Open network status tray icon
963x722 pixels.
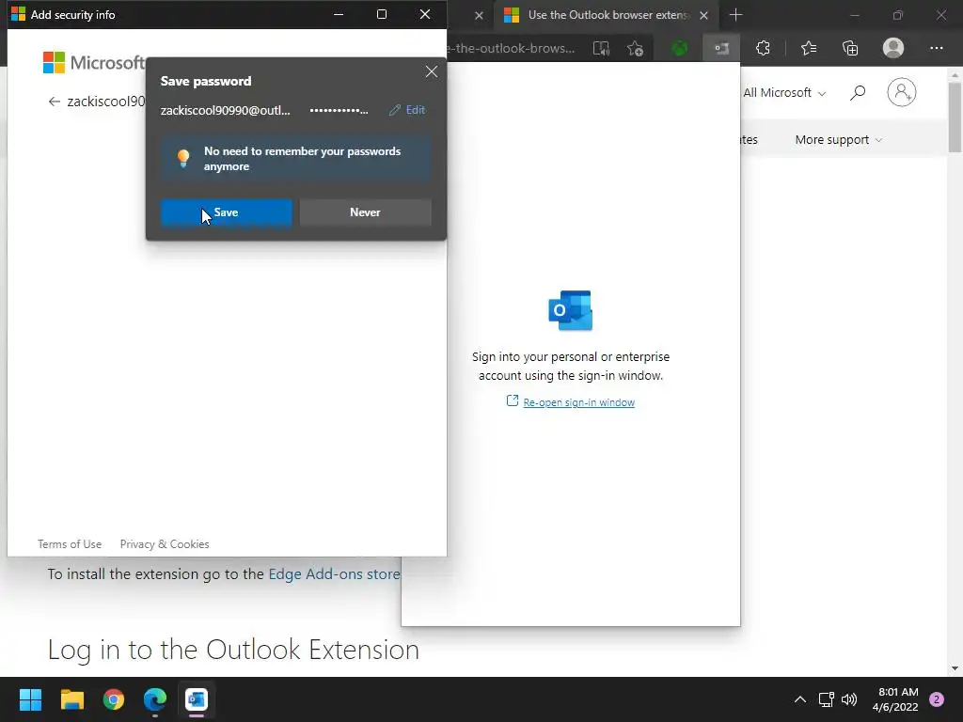pos(826,699)
